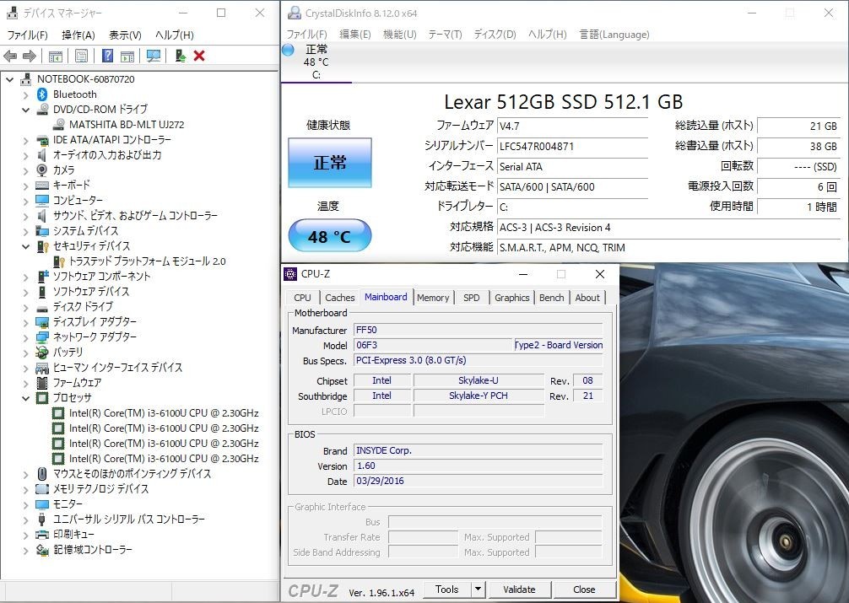849x603 pixels.
Task: Click the 使用時間 value showing 1 時間
Action: coord(798,207)
